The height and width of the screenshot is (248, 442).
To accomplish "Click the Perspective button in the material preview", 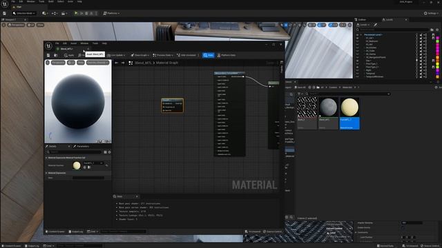I will pos(58,63).
